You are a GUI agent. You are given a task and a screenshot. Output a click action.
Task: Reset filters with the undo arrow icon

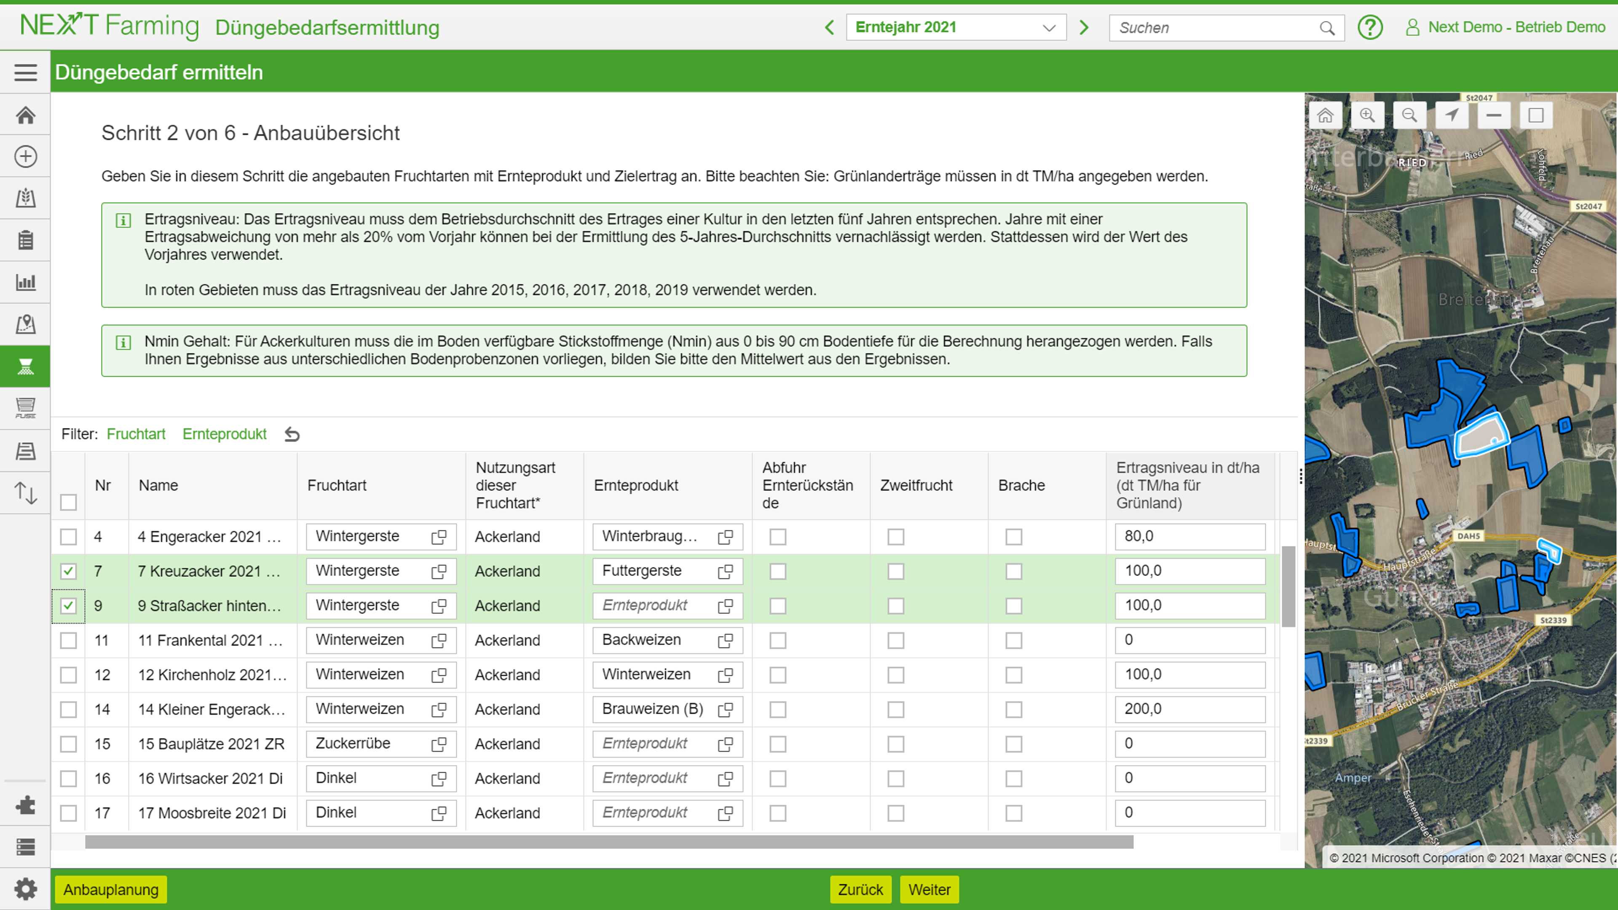292,434
